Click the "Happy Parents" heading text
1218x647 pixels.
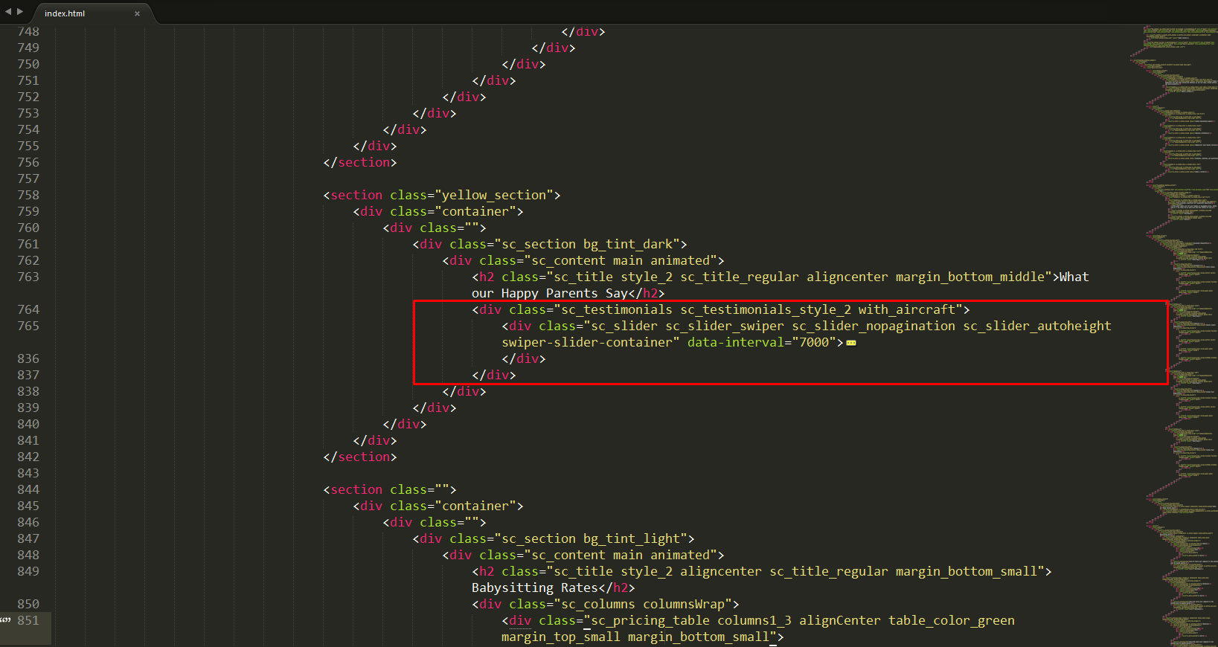tap(549, 293)
